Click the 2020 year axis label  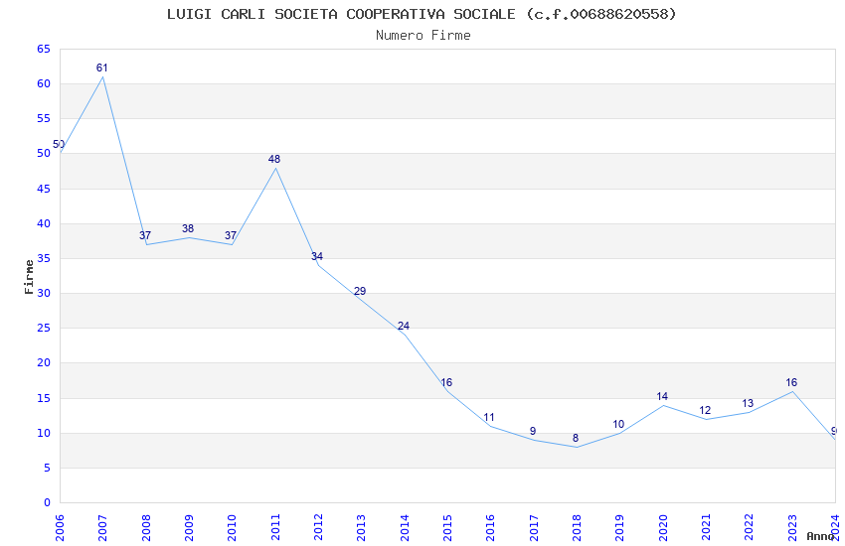click(x=663, y=528)
